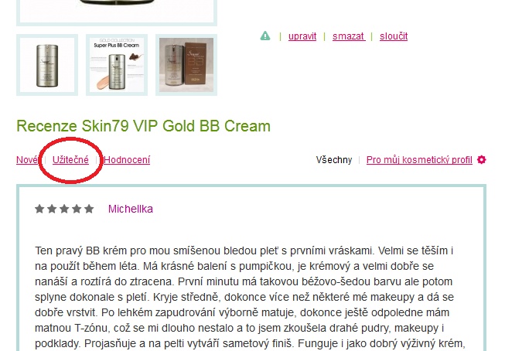Click the 'Recenze Skin79 VIP Gold BB Cream' heading

pos(143,126)
